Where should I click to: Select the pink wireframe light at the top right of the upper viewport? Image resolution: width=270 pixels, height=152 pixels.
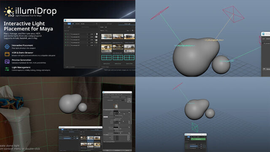(x=233, y=14)
